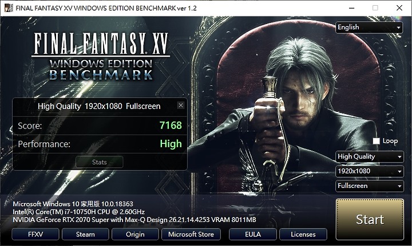
Task: Enable the Loop checkbox
Action: [x=377, y=141]
